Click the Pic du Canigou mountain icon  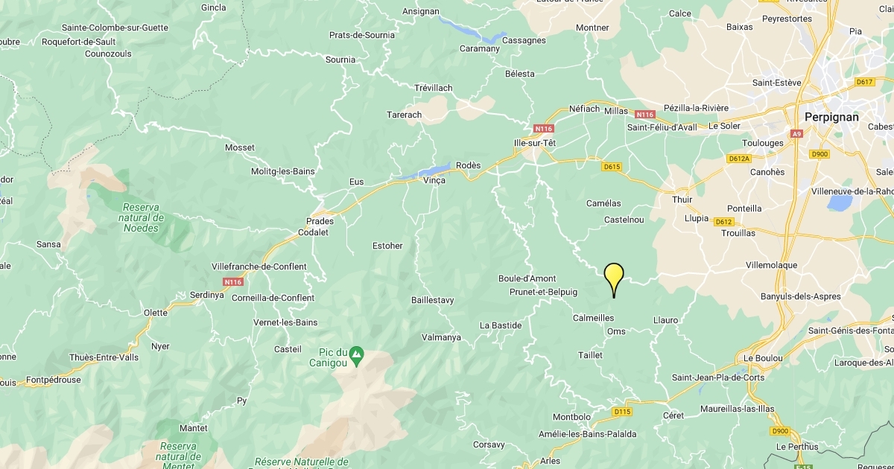pyautogui.click(x=357, y=352)
